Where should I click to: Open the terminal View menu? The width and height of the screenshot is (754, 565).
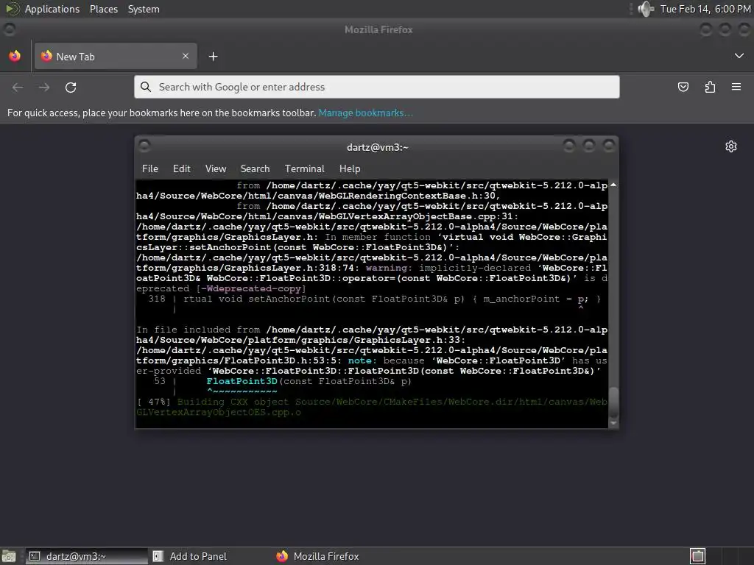(216, 168)
